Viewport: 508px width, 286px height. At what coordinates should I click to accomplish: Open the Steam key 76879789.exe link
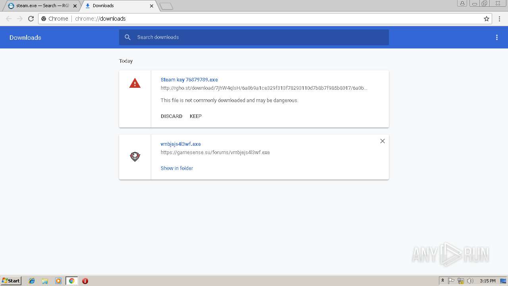pyautogui.click(x=189, y=80)
